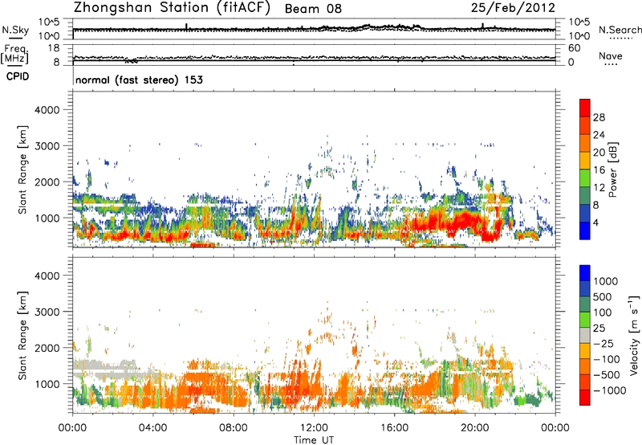642x445 pixels.
Task: Click the gray segment of the velocity colorbar
Action: click(x=585, y=336)
